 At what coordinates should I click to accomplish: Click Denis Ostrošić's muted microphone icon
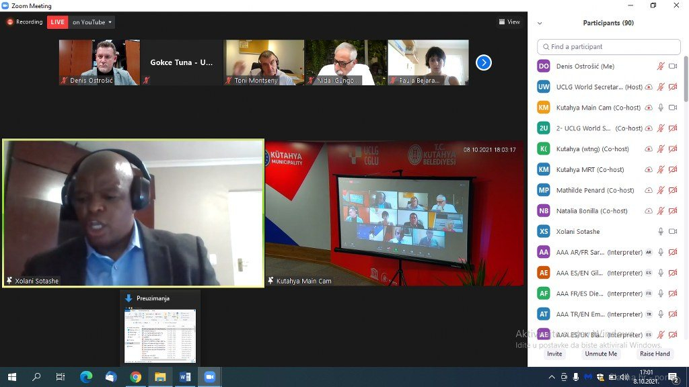click(661, 67)
